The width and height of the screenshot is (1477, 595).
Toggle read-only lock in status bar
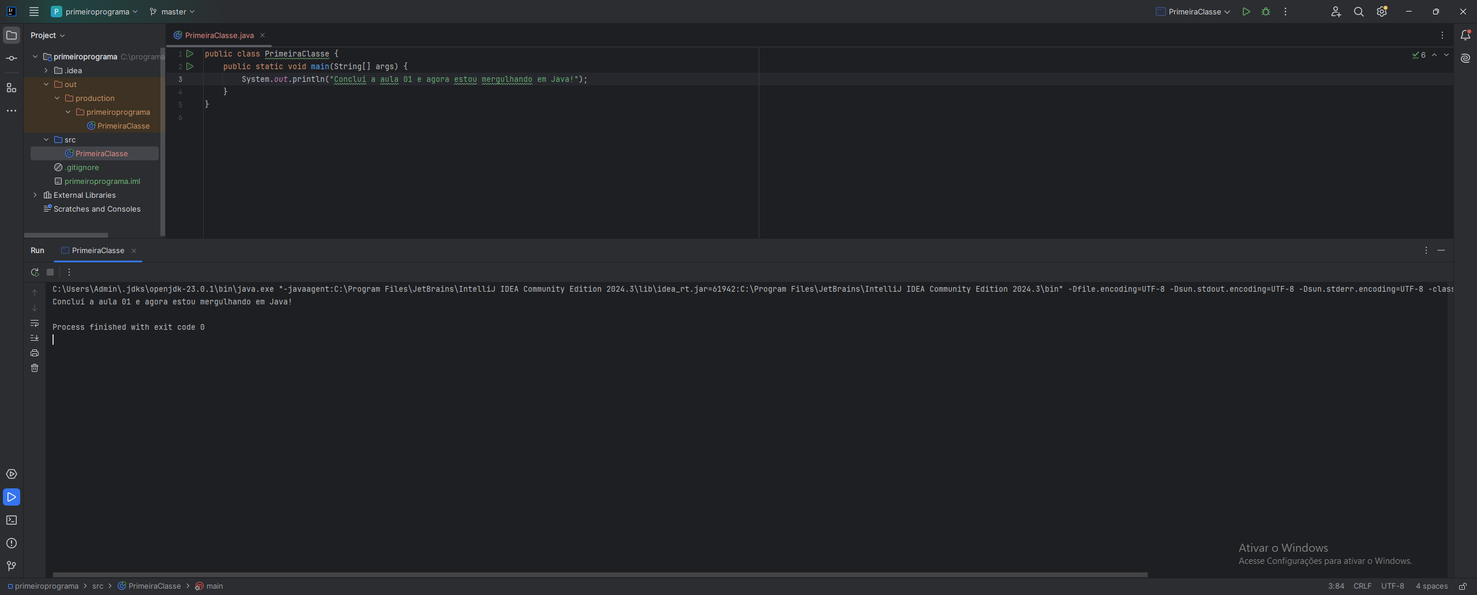1463,586
